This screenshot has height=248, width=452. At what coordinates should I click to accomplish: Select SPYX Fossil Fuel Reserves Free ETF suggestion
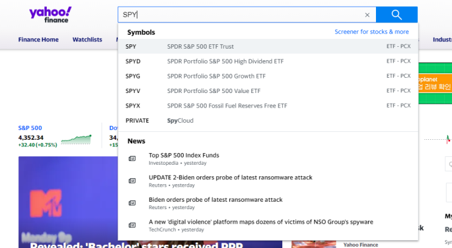coord(268,106)
